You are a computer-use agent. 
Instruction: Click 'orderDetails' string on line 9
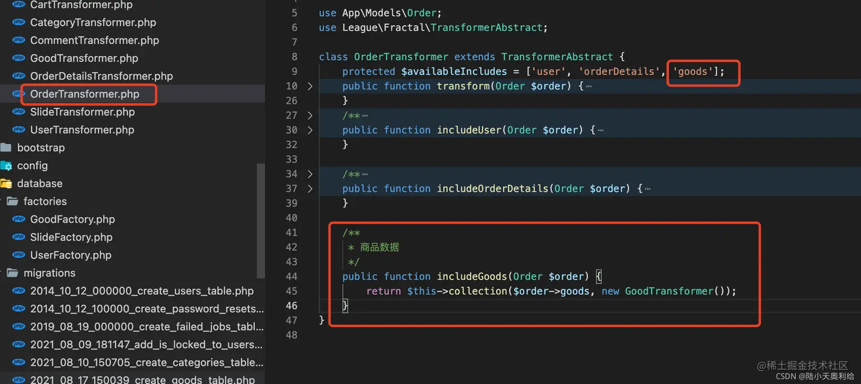[621, 72]
